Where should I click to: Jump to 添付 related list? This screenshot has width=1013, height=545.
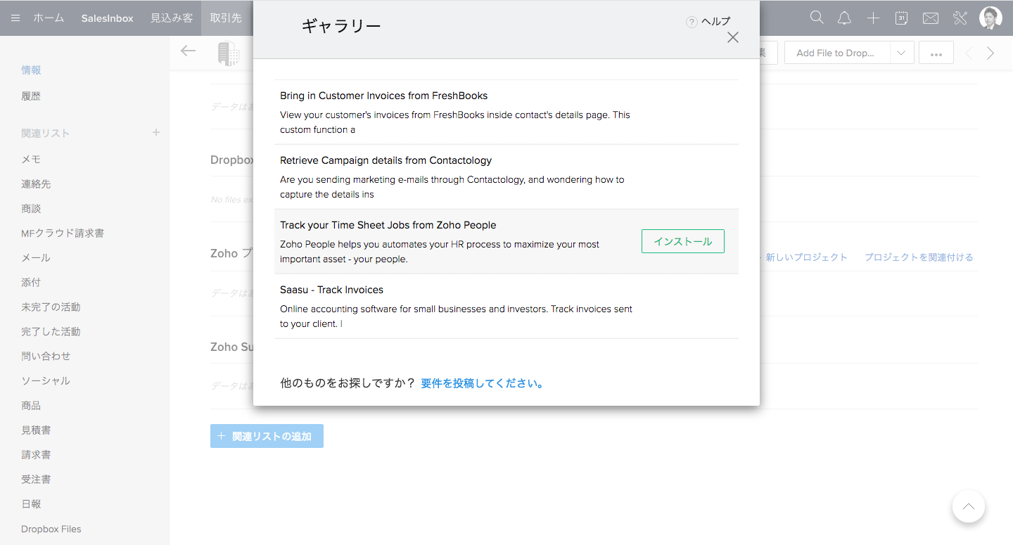pos(31,282)
